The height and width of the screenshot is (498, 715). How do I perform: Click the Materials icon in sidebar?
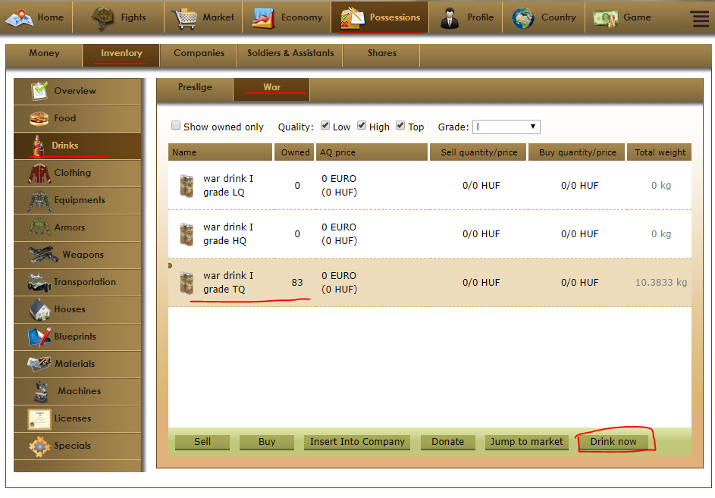[39, 364]
